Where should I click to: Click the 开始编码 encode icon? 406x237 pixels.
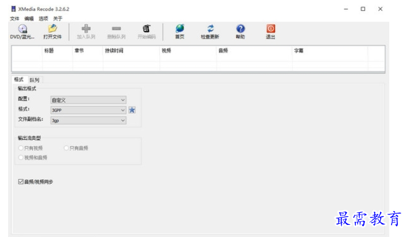147,28
